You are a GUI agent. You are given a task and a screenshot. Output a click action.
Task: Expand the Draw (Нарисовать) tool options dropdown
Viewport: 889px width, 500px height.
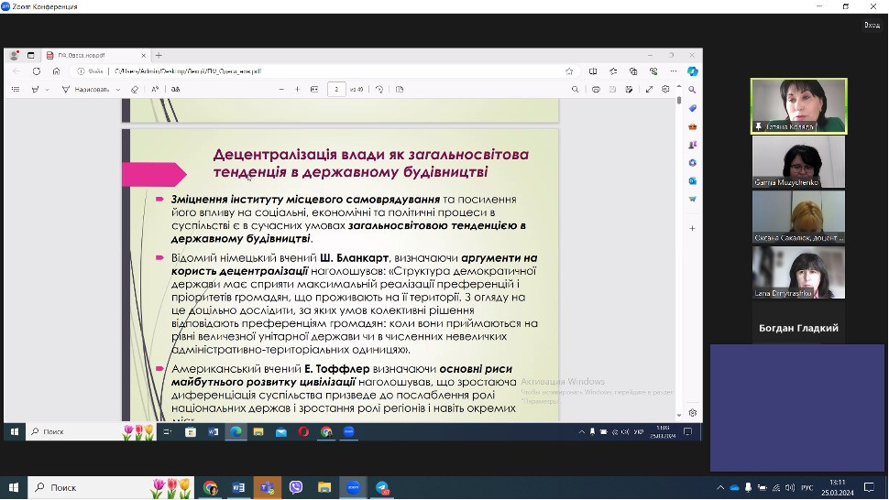point(119,90)
